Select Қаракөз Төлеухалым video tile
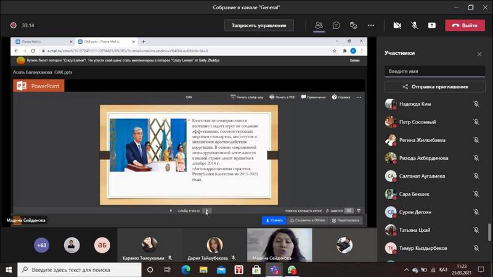This screenshot has width=493, height=277. (150, 245)
